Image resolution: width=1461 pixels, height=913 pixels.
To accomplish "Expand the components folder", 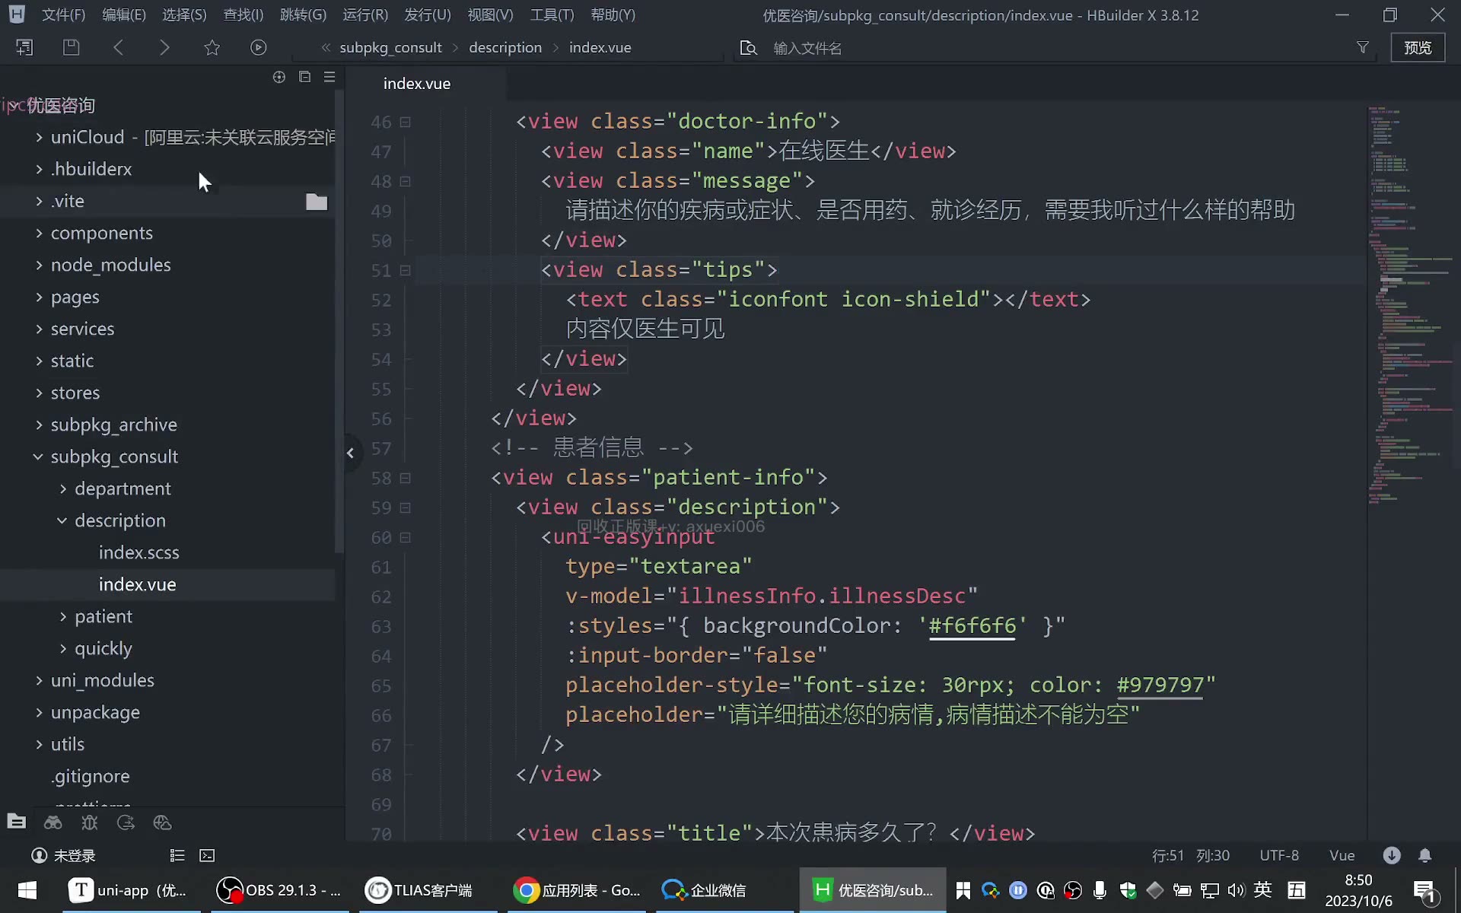I will [x=39, y=233].
